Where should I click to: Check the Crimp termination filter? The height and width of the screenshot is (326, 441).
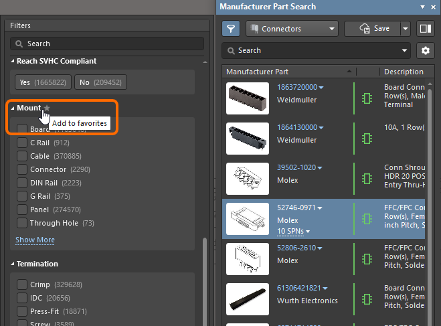[22, 284]
